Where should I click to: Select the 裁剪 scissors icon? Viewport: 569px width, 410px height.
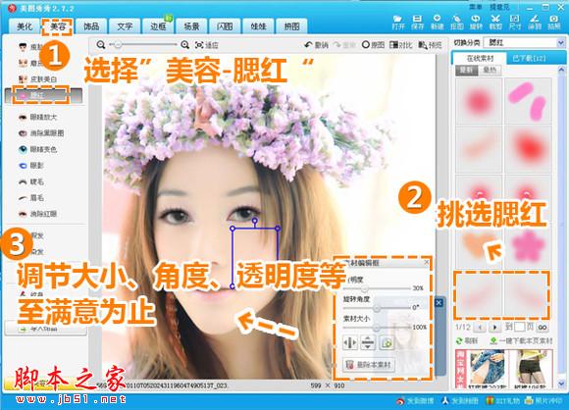[495, 23]
